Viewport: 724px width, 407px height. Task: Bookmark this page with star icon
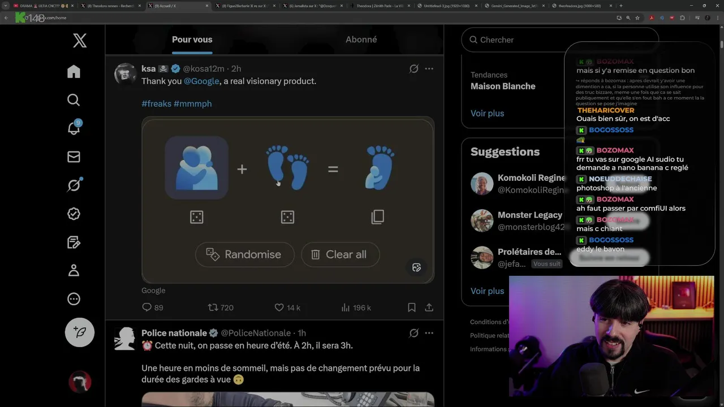[637, 18]
